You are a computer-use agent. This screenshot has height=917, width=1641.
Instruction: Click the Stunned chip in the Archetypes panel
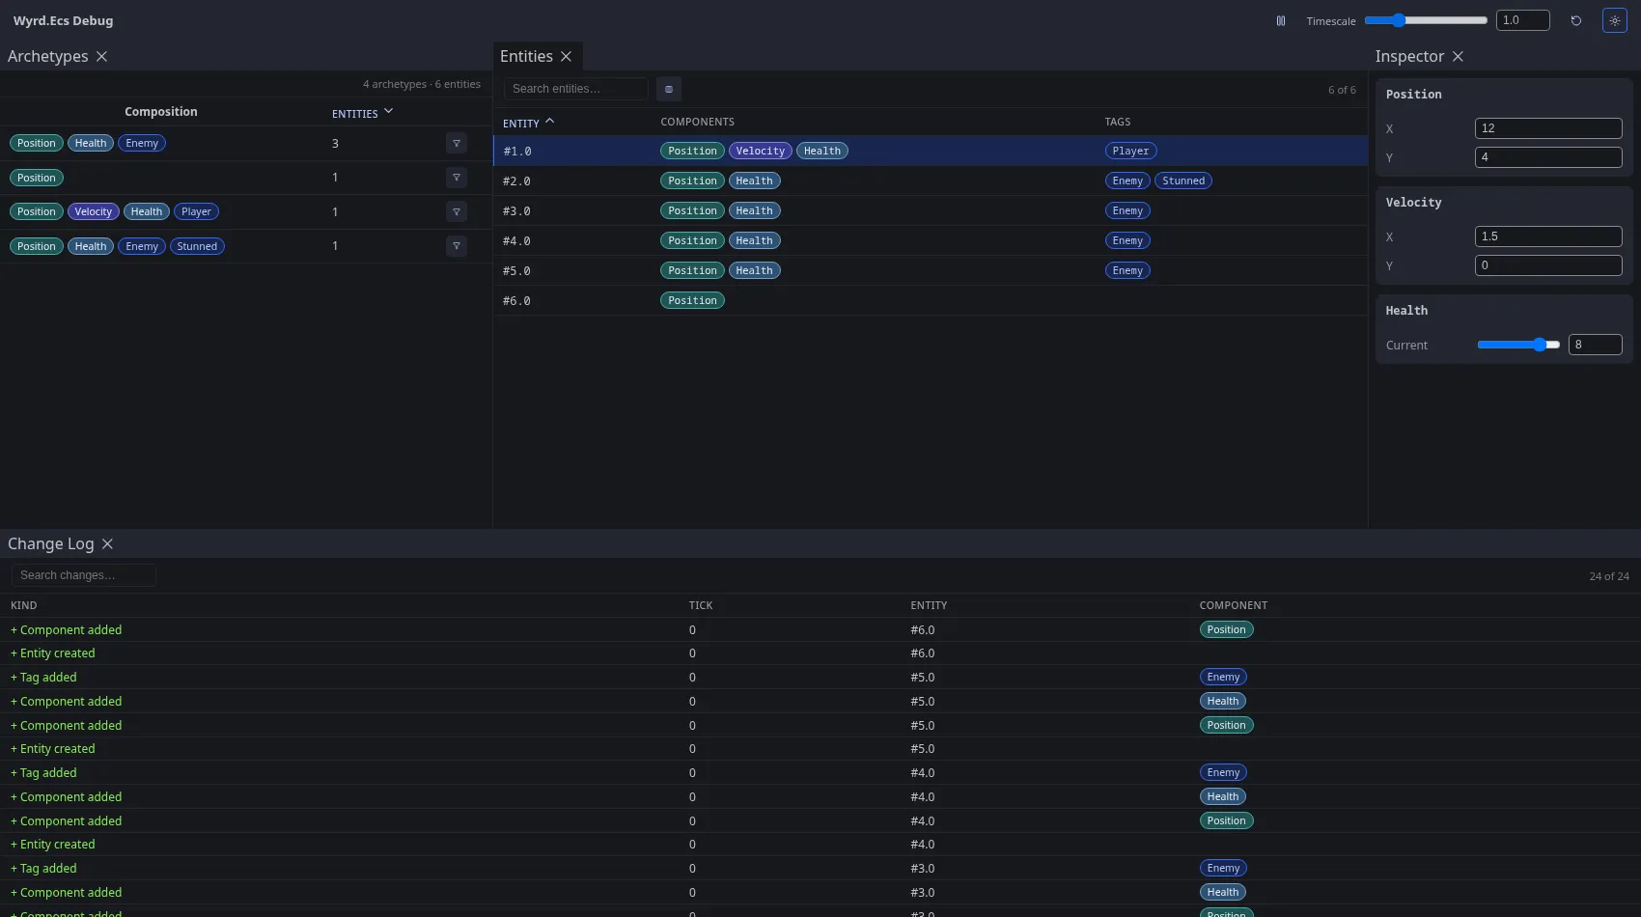[197, 246]
